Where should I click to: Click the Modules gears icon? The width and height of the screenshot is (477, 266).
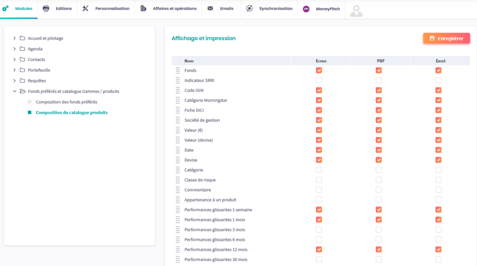[6, 9]
